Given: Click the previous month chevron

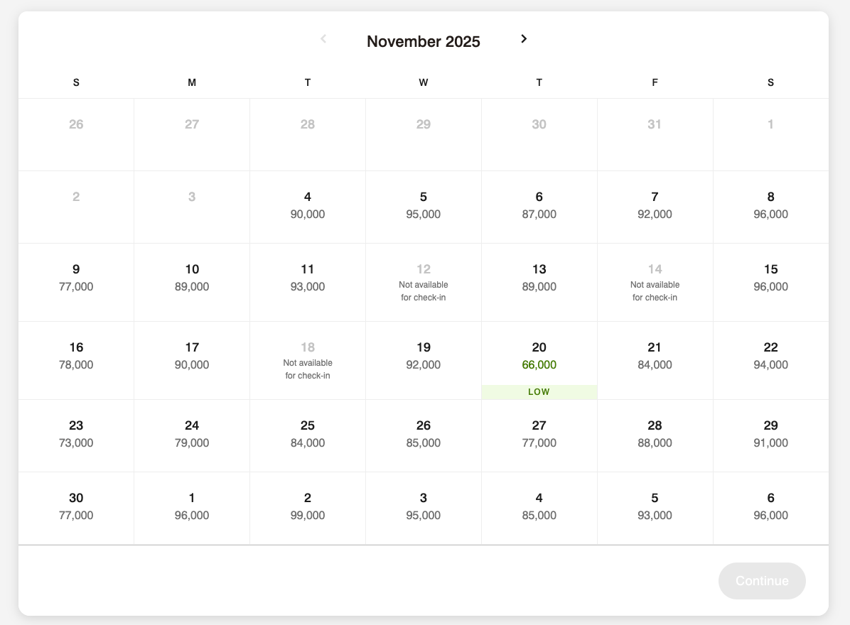Looking at the screenshot, I should click(x=323, y=38).
